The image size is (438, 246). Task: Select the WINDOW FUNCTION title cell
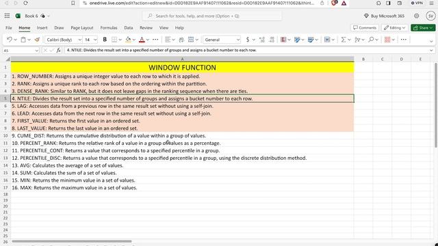tap(182, 68)
